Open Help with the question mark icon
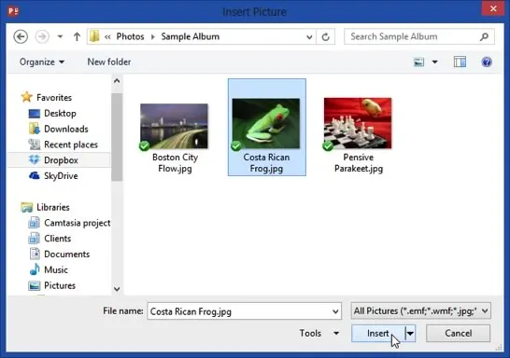The height and width of the screenshot is (358, 510). (x=487, y=62)
